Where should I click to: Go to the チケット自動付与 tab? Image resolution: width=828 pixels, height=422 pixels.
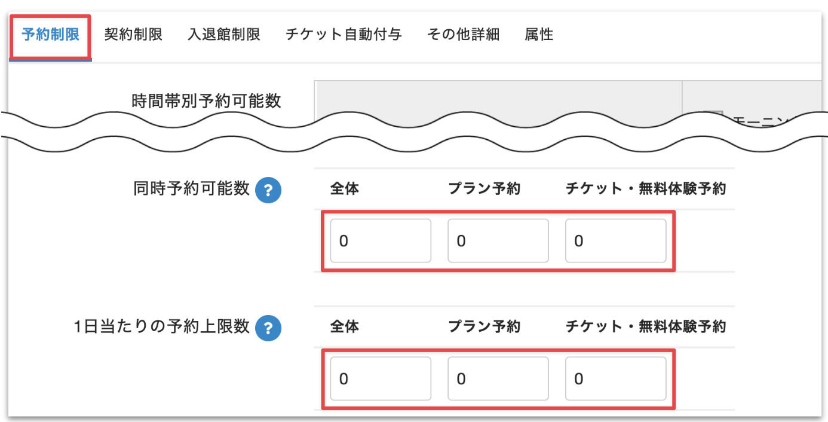[344, 35]
